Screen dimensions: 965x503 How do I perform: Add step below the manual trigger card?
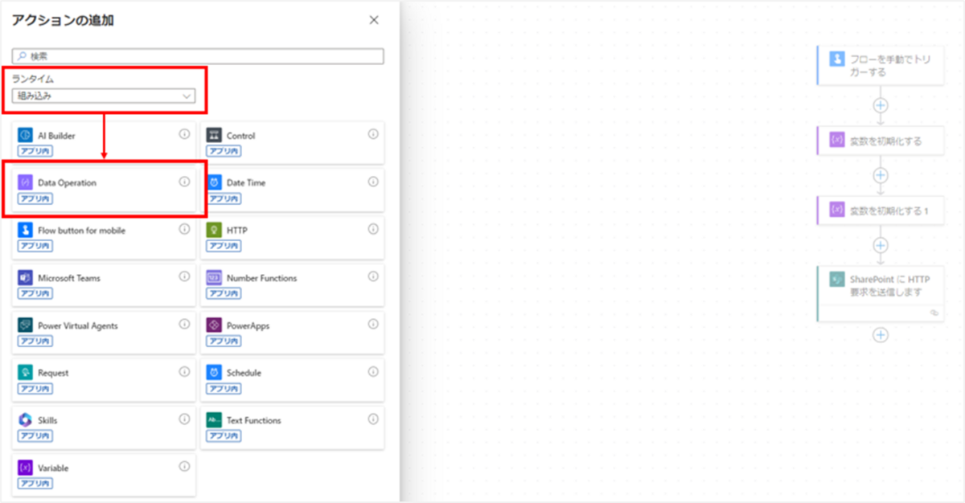(x=881, y=105)
